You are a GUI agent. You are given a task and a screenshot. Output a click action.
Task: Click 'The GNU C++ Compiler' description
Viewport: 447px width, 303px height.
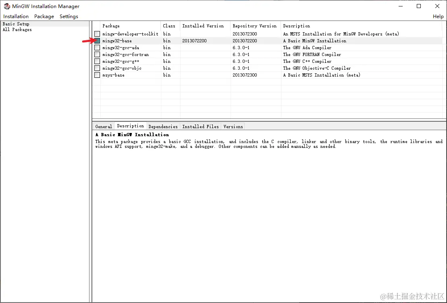tap(307, 61)
